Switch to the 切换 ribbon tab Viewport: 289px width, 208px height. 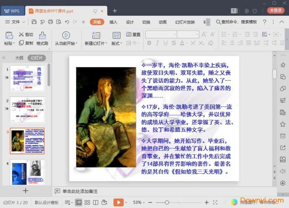click(146, 22)
